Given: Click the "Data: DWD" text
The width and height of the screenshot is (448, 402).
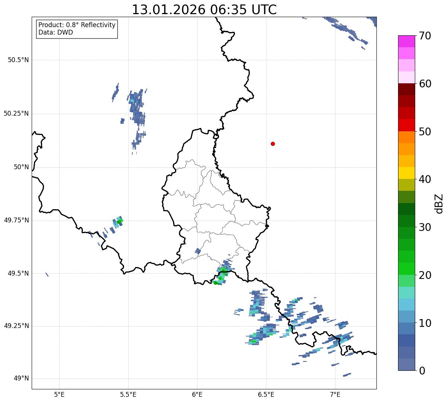Looking at the screenshot, I should (x=56, y=32).
